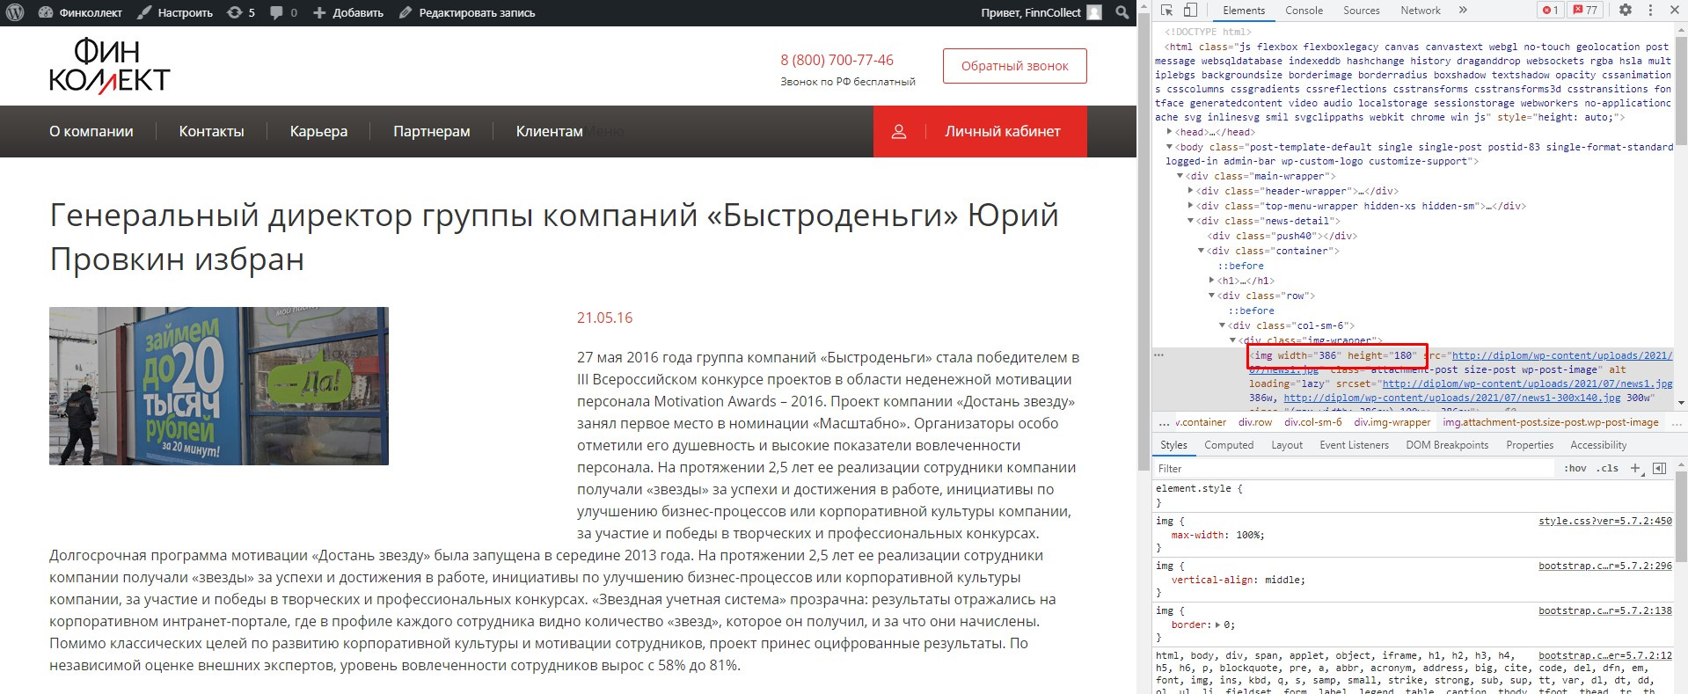Open the Партнерам menu item

click(x=431, y=132)
